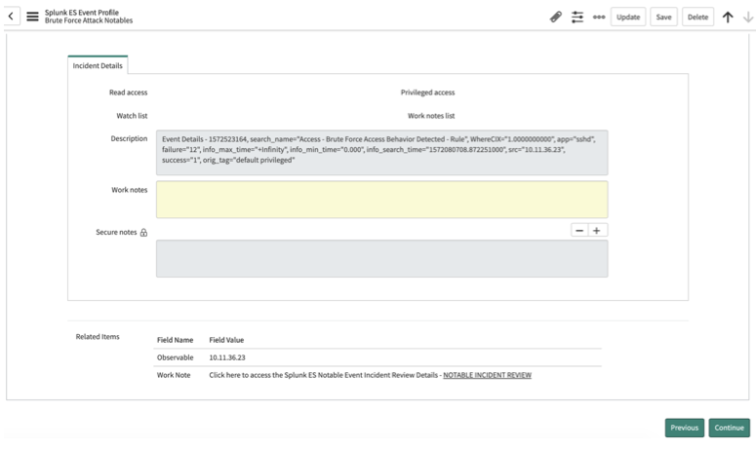
Task: Click the Observable row label
Action: (175, 357)
